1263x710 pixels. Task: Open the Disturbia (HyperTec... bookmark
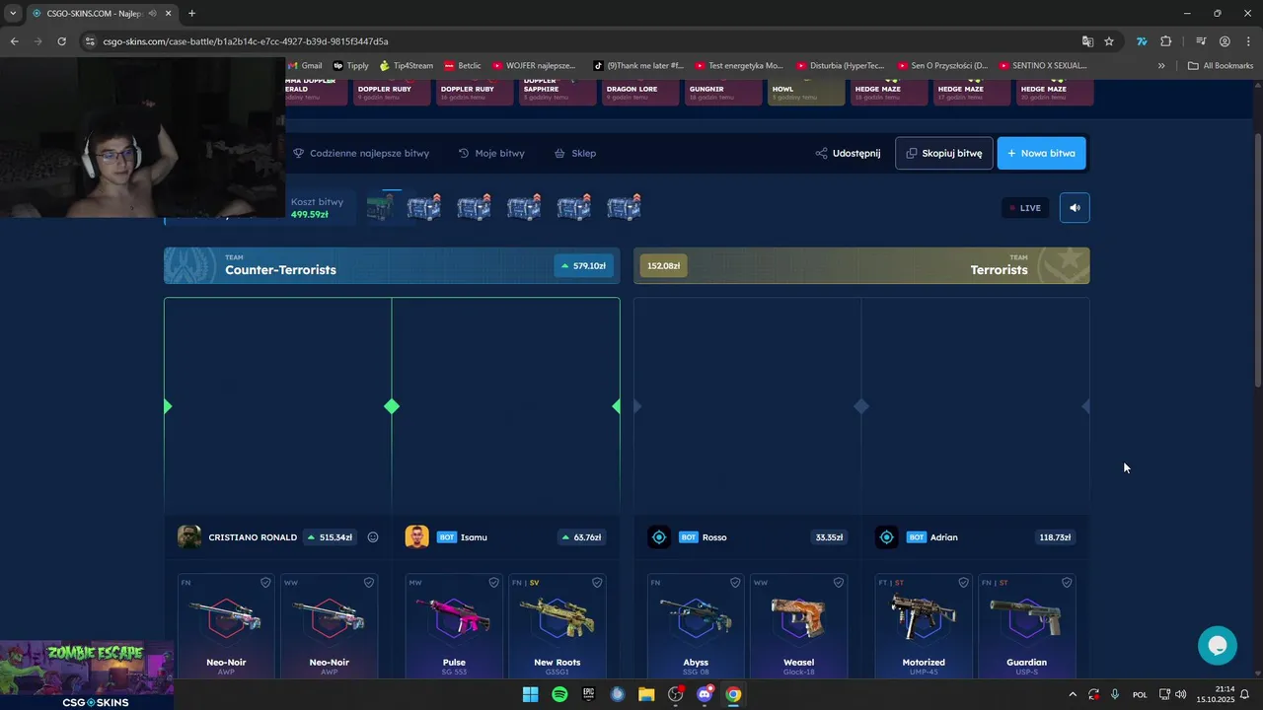click(841, 66)
